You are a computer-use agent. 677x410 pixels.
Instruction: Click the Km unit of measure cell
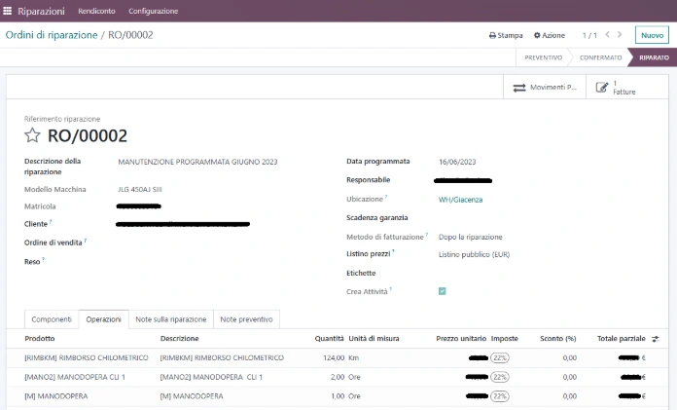click(354, 357)
